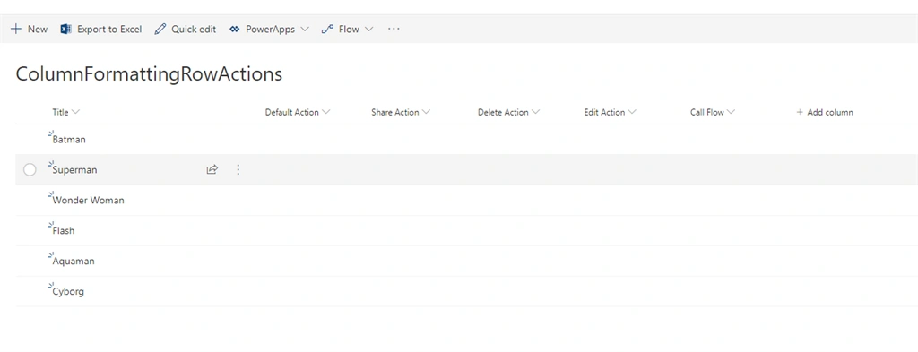Click the Flow icon in the toolbar
918x352 pixels.
click(x=327, y=30)
